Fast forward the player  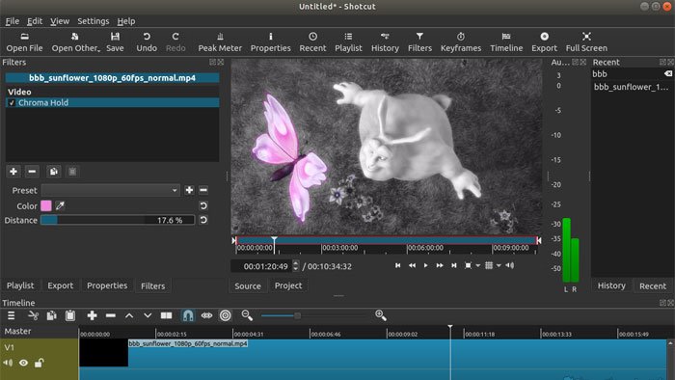click(440, 265)
